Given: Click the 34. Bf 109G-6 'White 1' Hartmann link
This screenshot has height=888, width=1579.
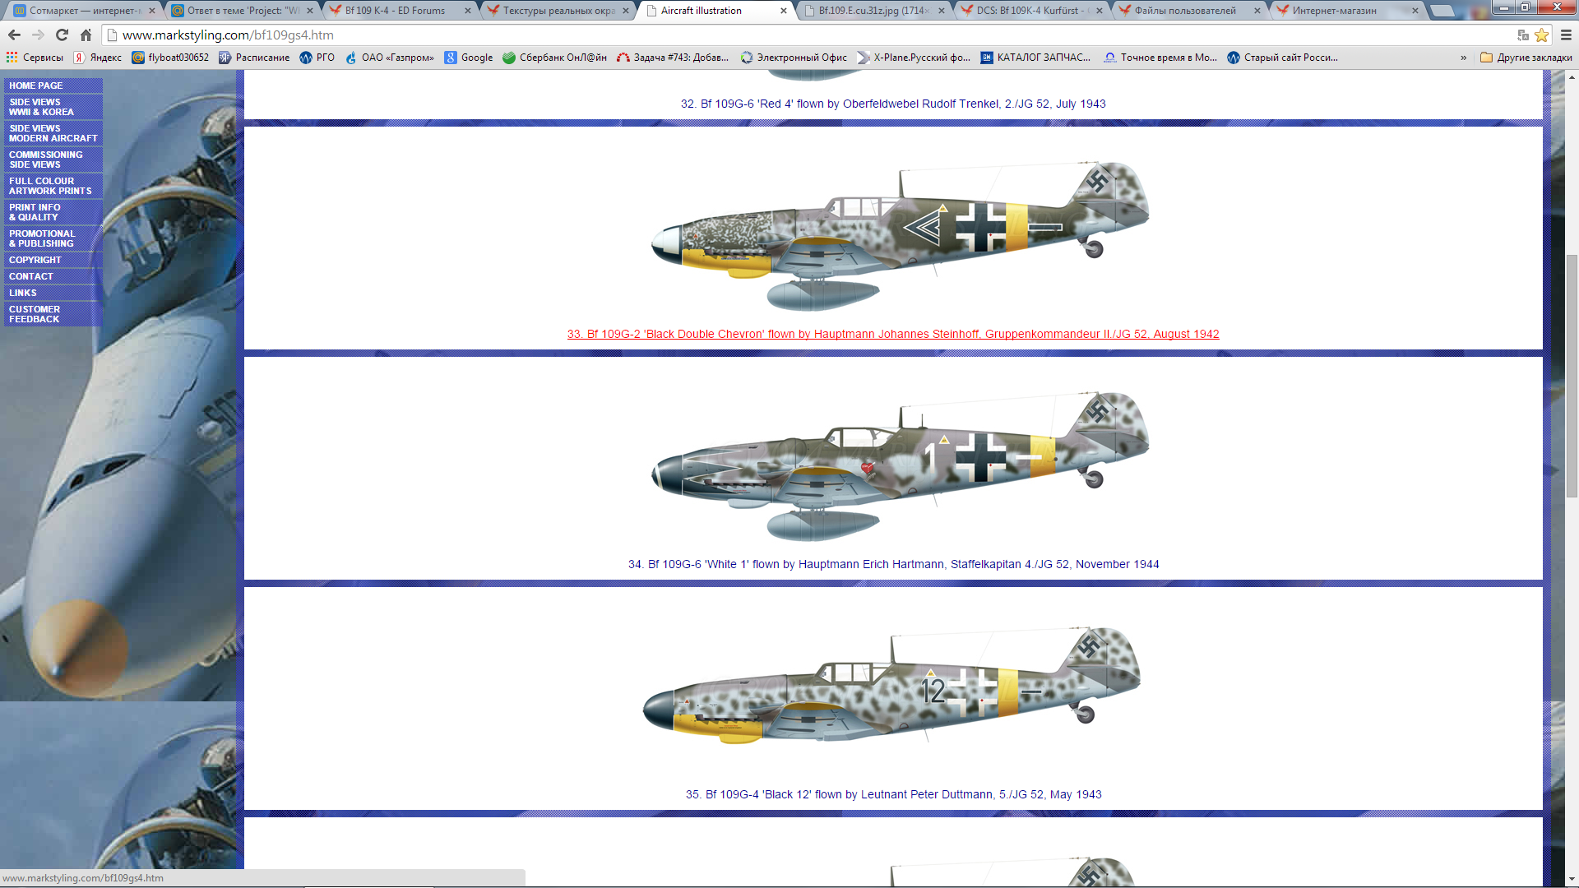Looking at the screenshot, I should point(893,564).
